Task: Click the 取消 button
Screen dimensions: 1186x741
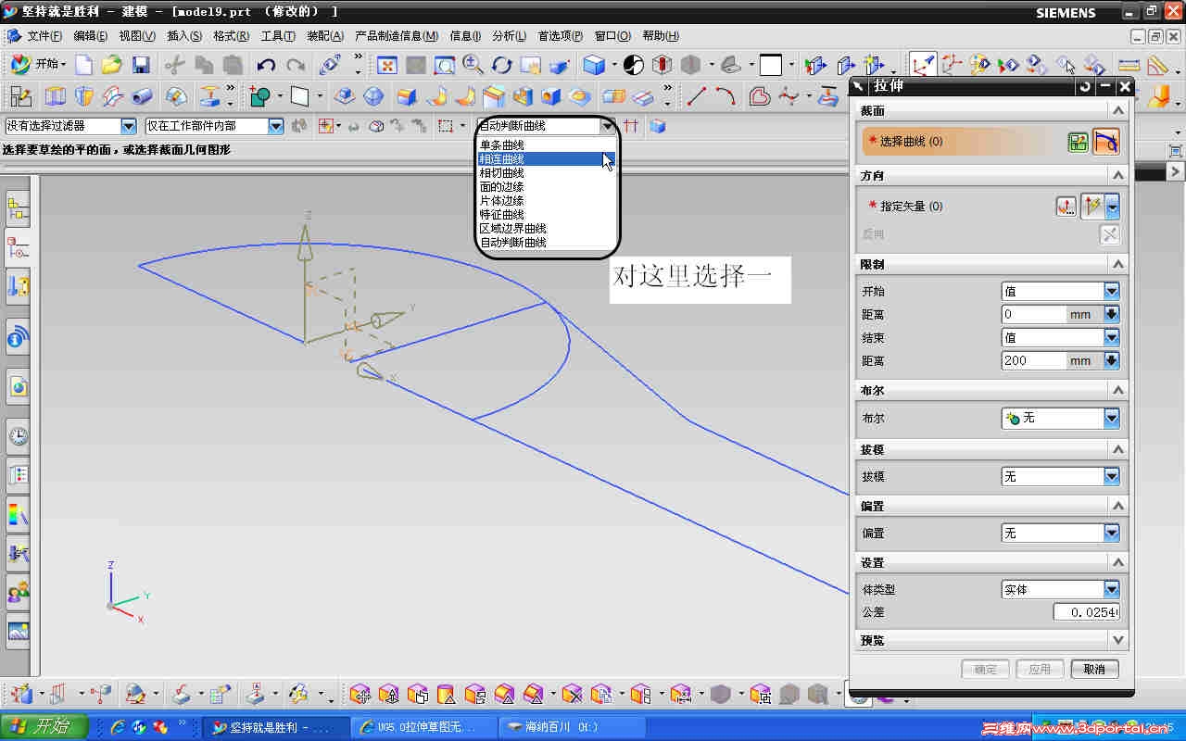Action: tap(1094, 670)
